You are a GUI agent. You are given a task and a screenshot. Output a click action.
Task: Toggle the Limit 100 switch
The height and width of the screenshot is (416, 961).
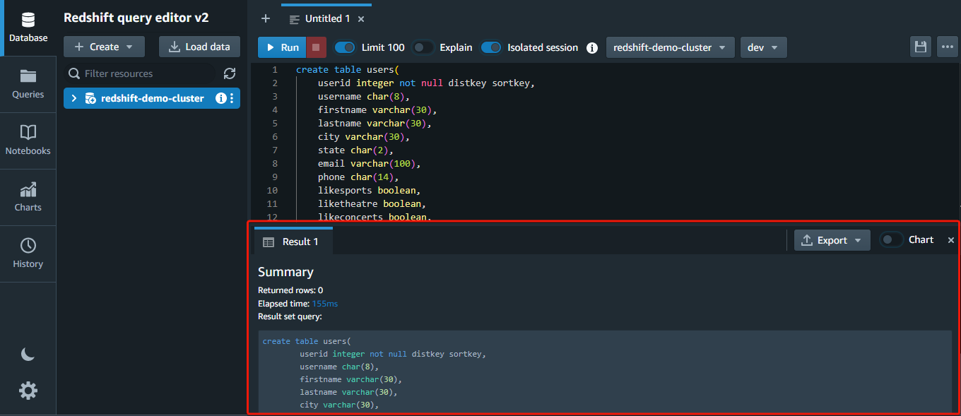pos(345,47)
